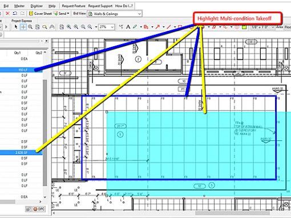Click the DPC button below conditions list

(x=39, y=209)
